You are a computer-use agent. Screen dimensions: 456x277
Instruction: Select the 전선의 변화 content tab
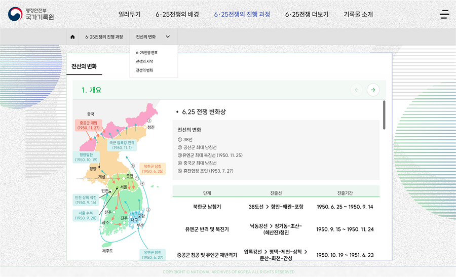84,66
